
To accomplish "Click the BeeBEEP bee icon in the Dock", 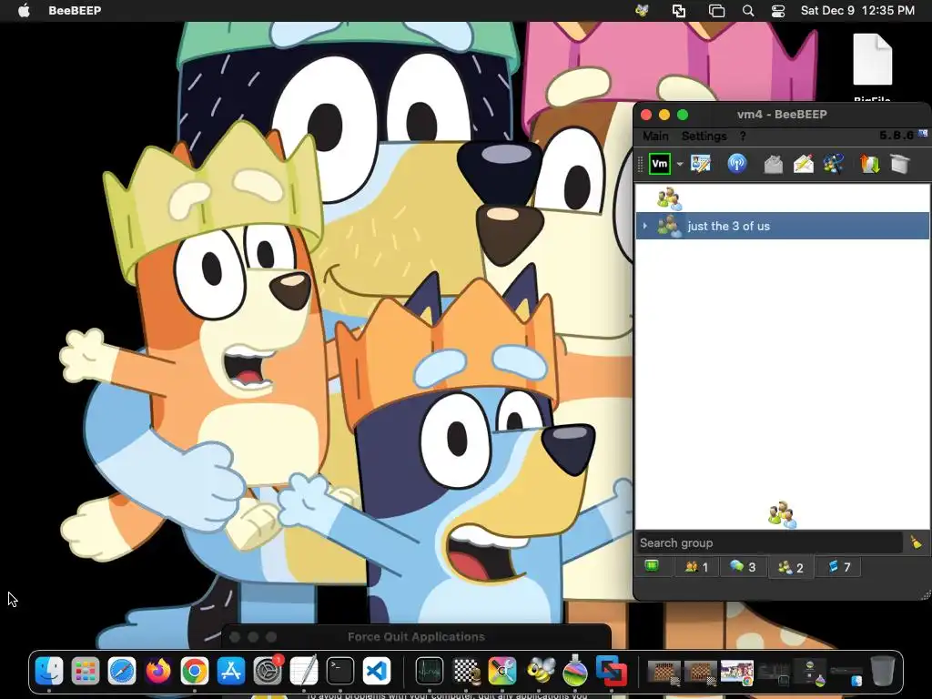I will (540, 672).
